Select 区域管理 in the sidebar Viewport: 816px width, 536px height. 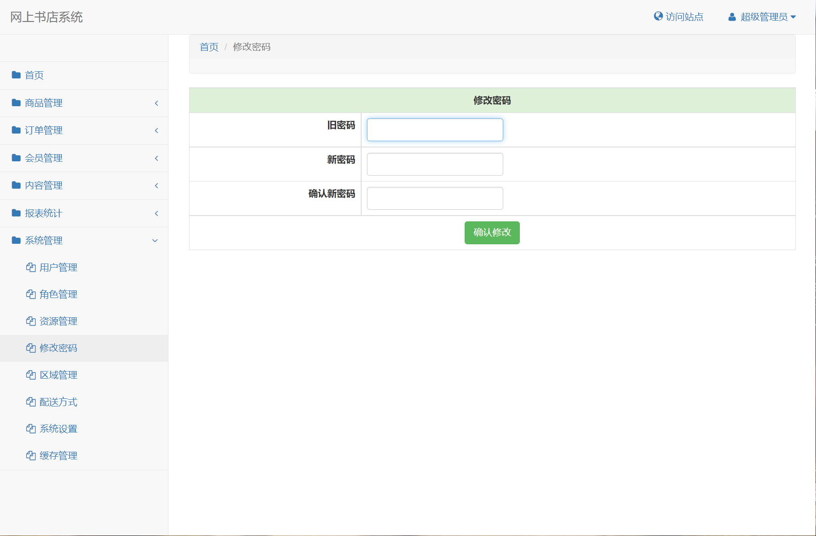tap(58, 375)
